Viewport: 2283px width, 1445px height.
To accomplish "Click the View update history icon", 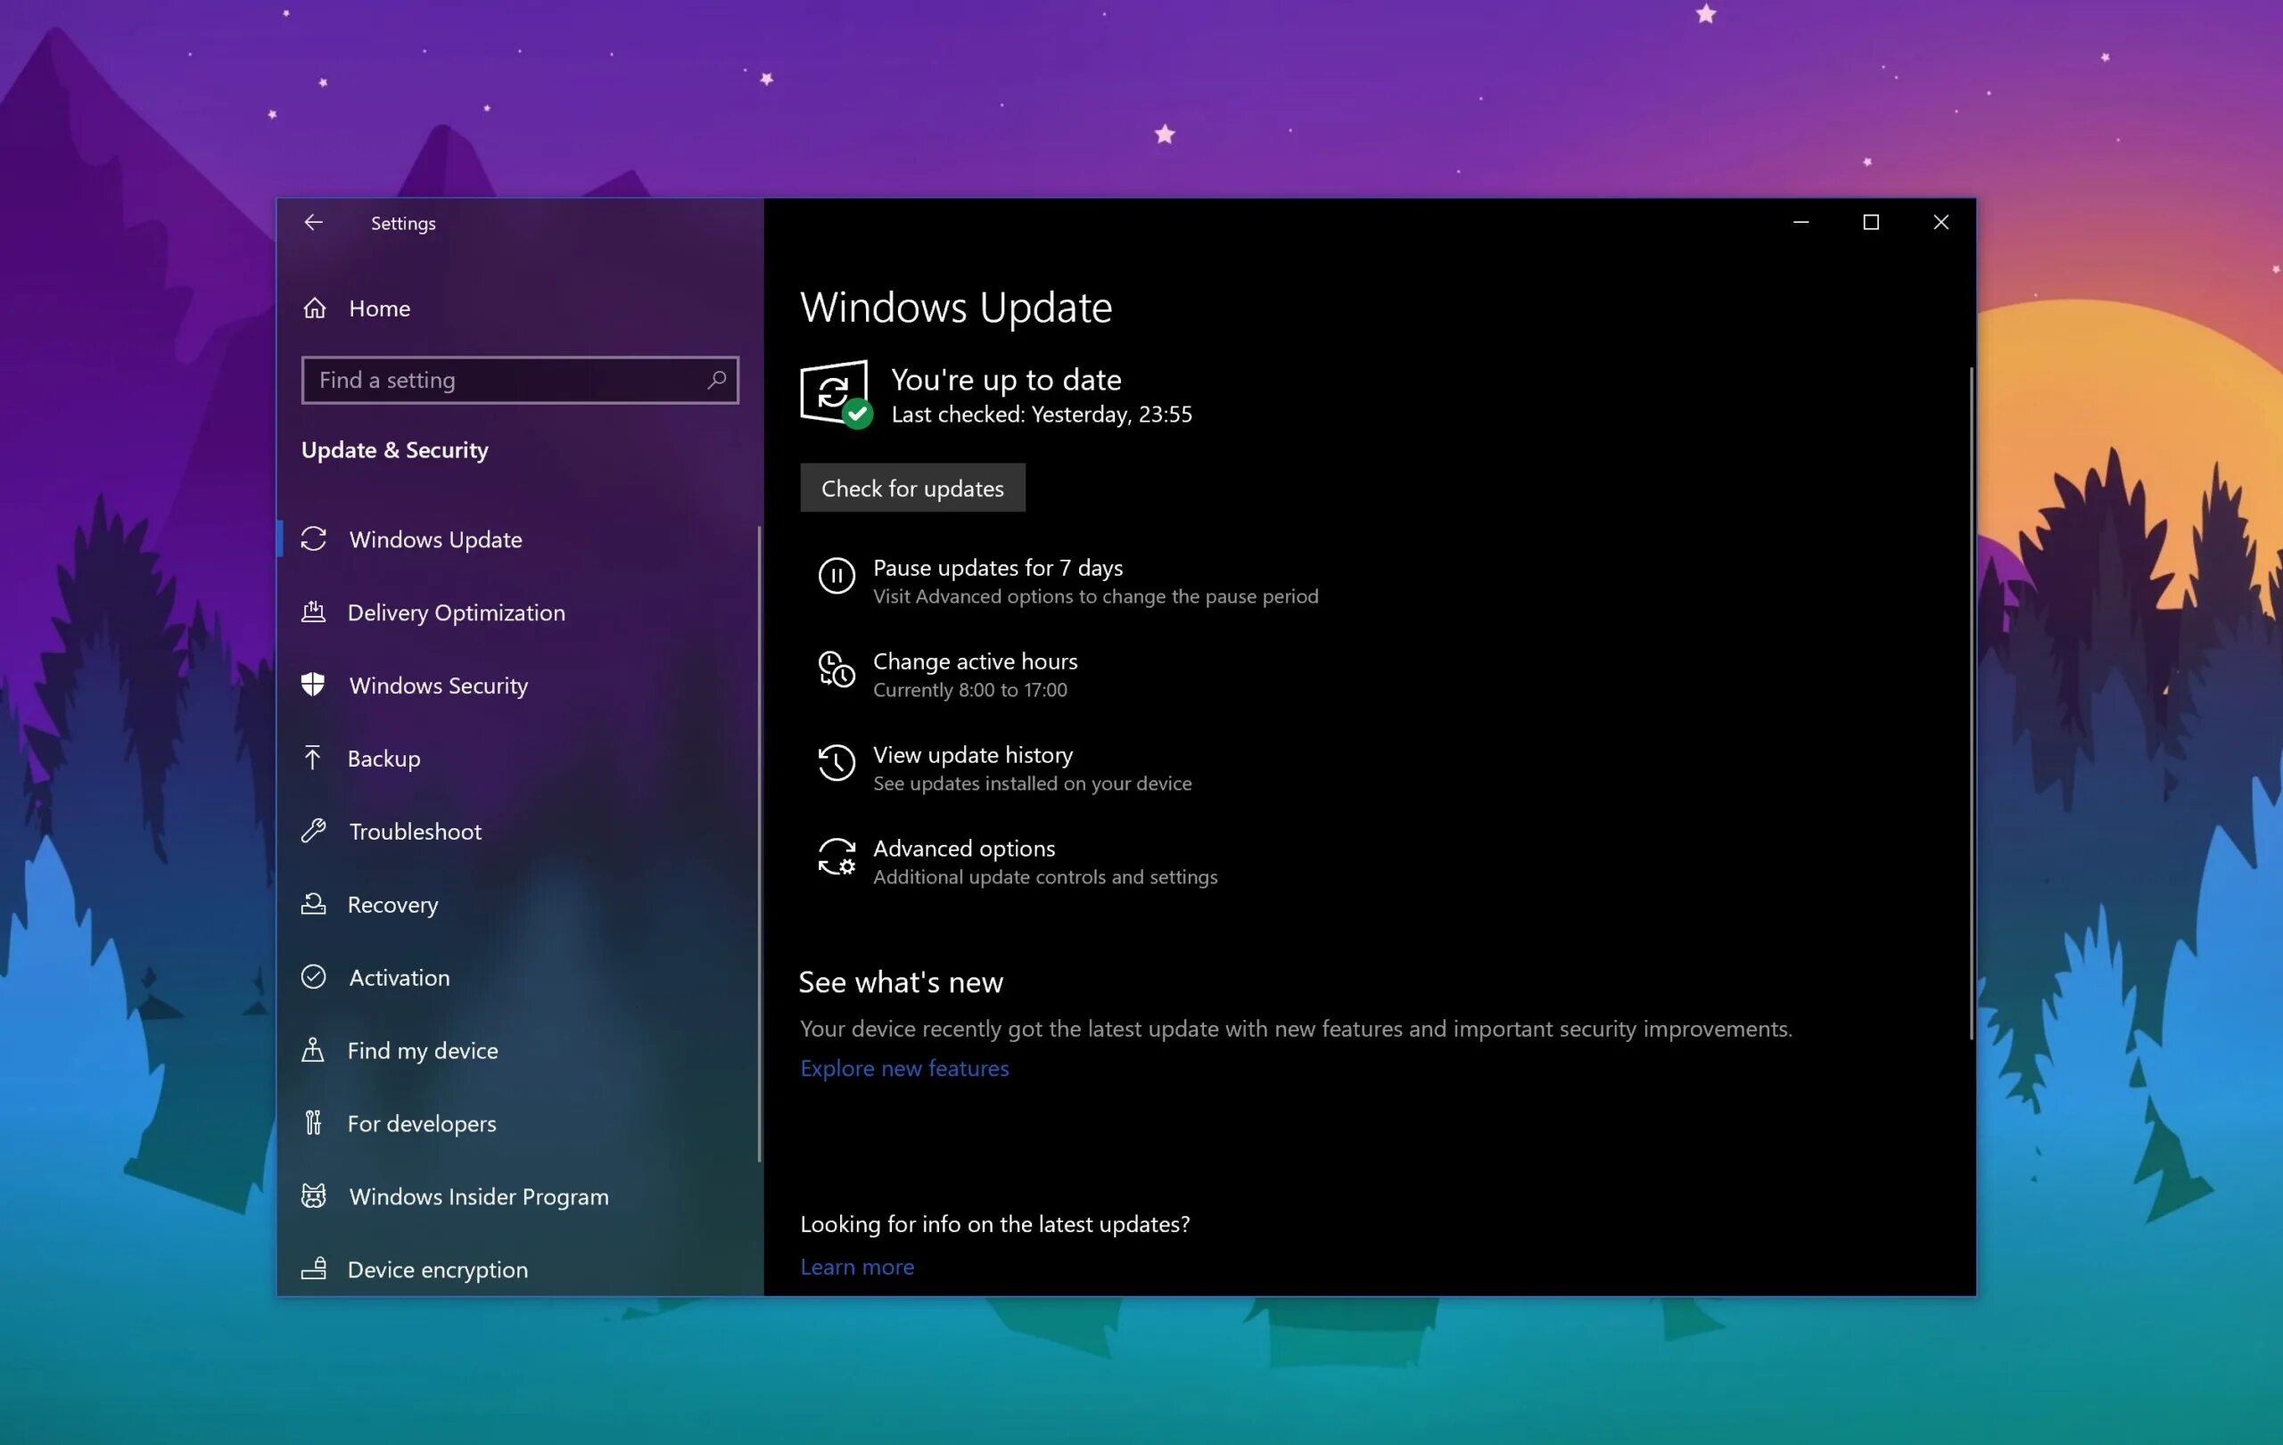I will 837,764.
